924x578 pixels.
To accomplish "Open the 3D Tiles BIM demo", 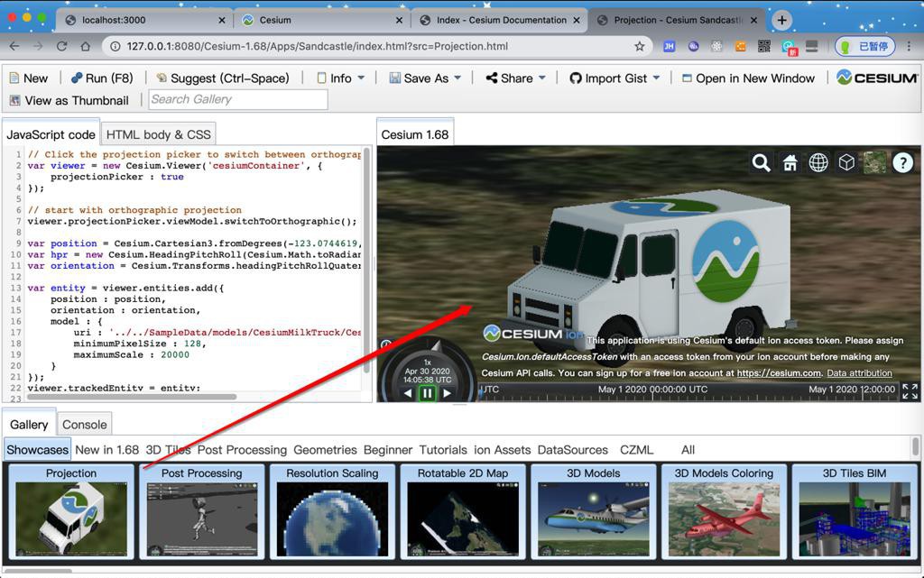I will [x=855, y=511].
